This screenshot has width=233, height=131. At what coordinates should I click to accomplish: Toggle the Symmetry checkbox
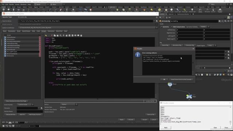[x=161, y=27]
